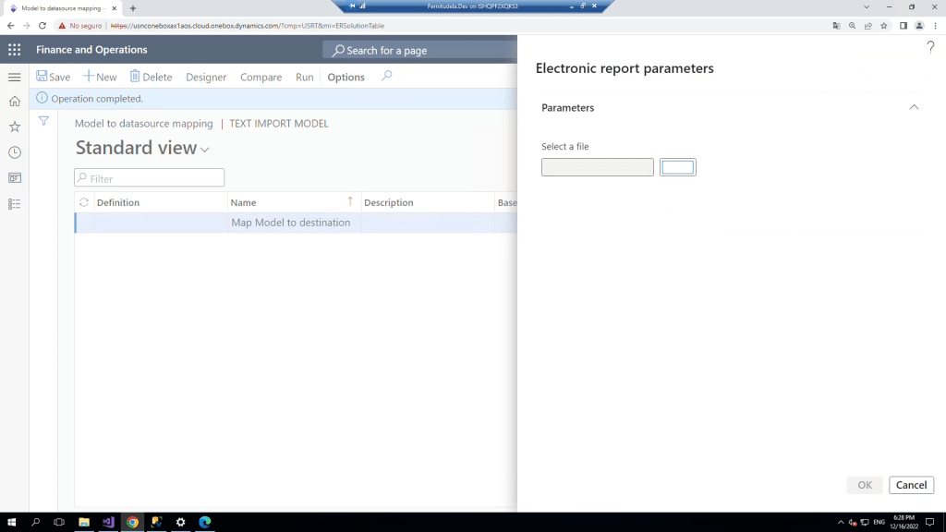Click the grid refresh icon in header
This screenshot has width=946, height=532.
[x=84, y=202]
